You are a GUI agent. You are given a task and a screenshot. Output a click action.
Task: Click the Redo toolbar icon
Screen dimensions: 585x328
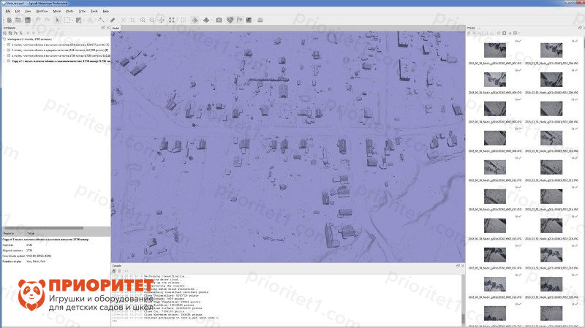[x=48, y=20]
